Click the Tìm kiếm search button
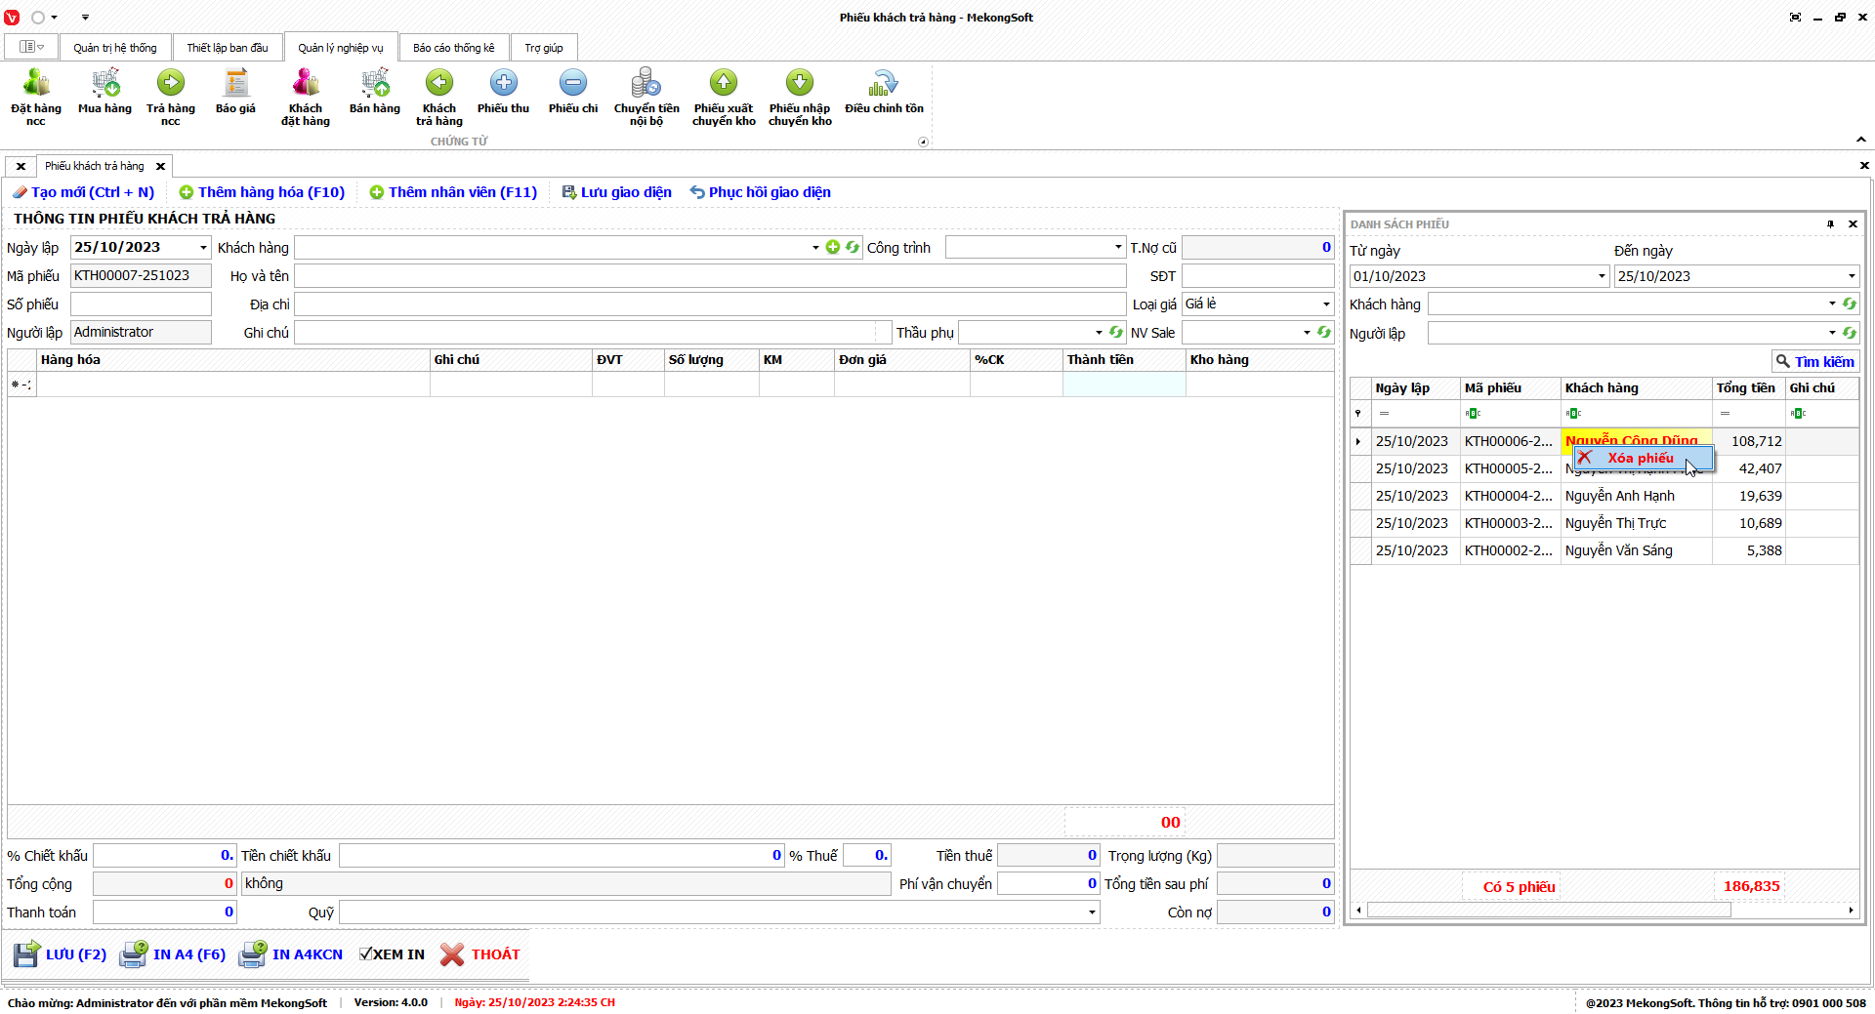The width and height of the screenshot is (1875, 1014). pyautogui.click(x=1814, y=361)
